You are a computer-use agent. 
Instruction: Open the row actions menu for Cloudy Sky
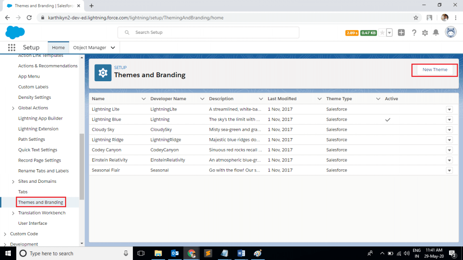(x=449, y=130)
